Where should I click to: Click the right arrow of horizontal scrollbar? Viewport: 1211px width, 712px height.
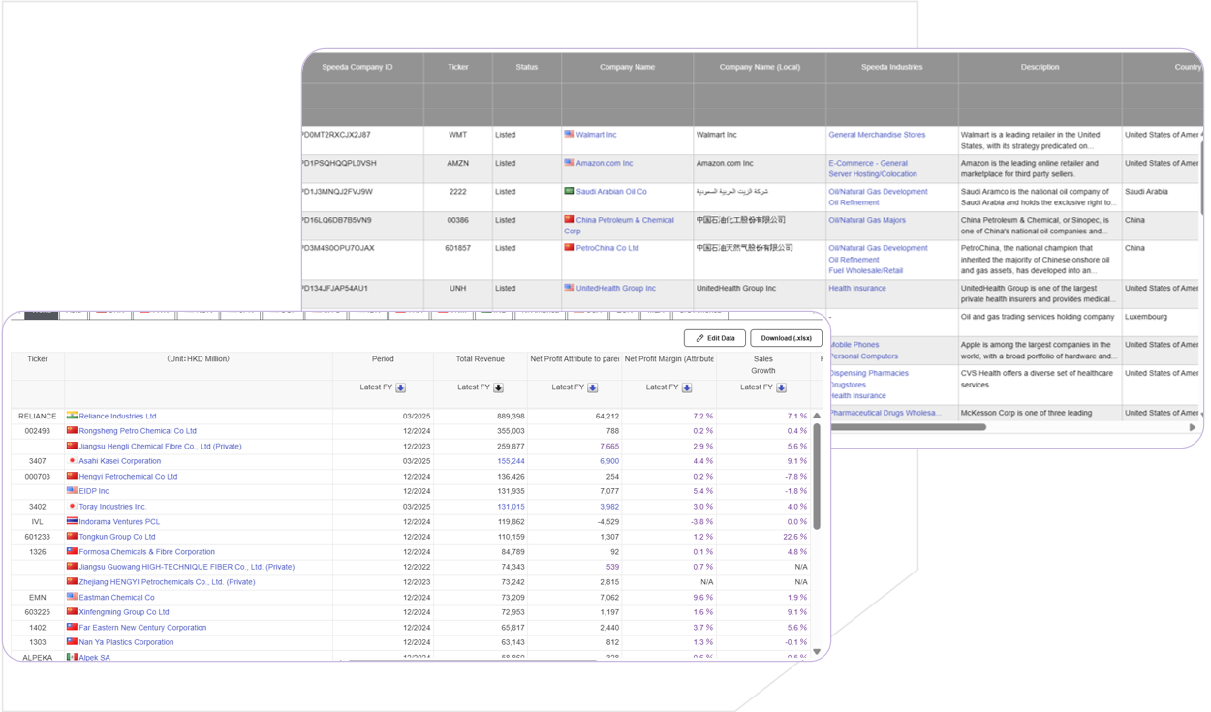point(1192,427)
